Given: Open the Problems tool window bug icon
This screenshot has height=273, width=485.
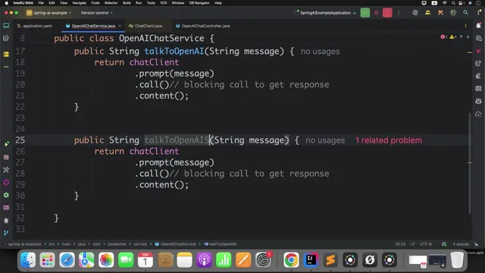Looking at the screenshot, I should pos(6,221).
